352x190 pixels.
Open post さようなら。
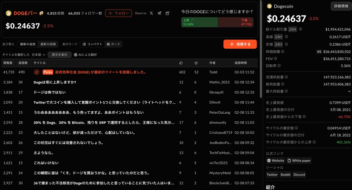[44, 153]
